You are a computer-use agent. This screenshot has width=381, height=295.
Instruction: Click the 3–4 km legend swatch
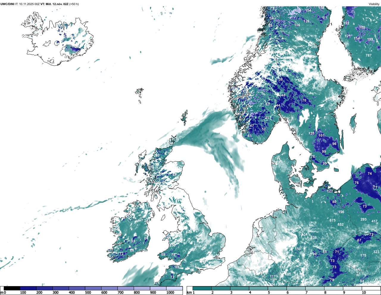coord(240,288)
